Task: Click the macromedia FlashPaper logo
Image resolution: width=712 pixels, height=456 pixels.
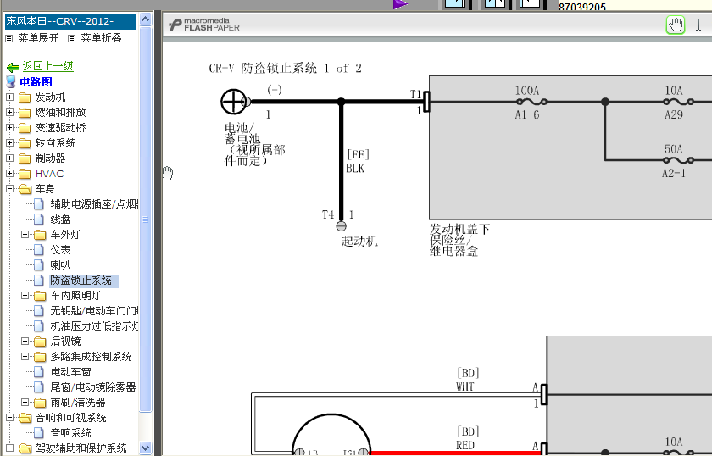Action: (204, 25)
